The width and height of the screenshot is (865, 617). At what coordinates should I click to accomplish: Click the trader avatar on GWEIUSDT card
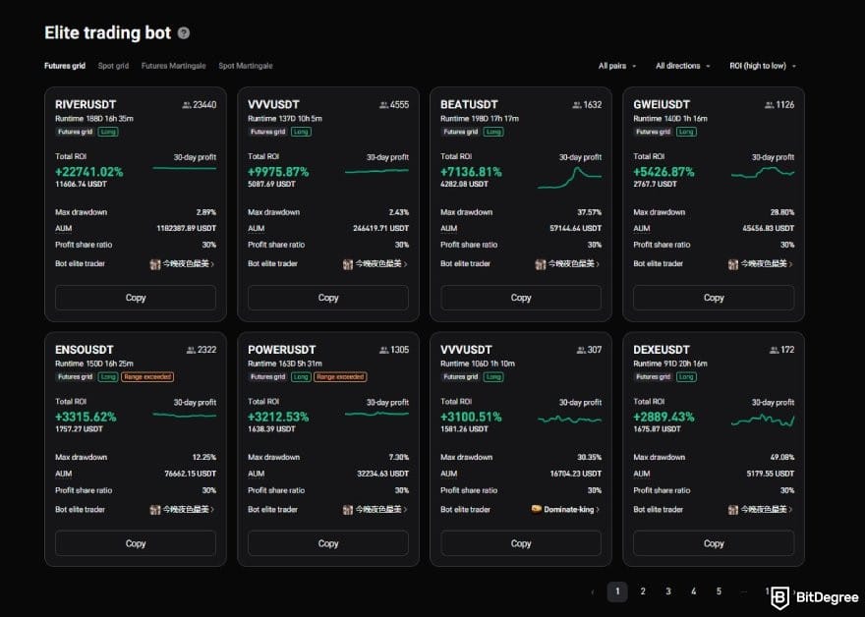click(x=733, y=264)
